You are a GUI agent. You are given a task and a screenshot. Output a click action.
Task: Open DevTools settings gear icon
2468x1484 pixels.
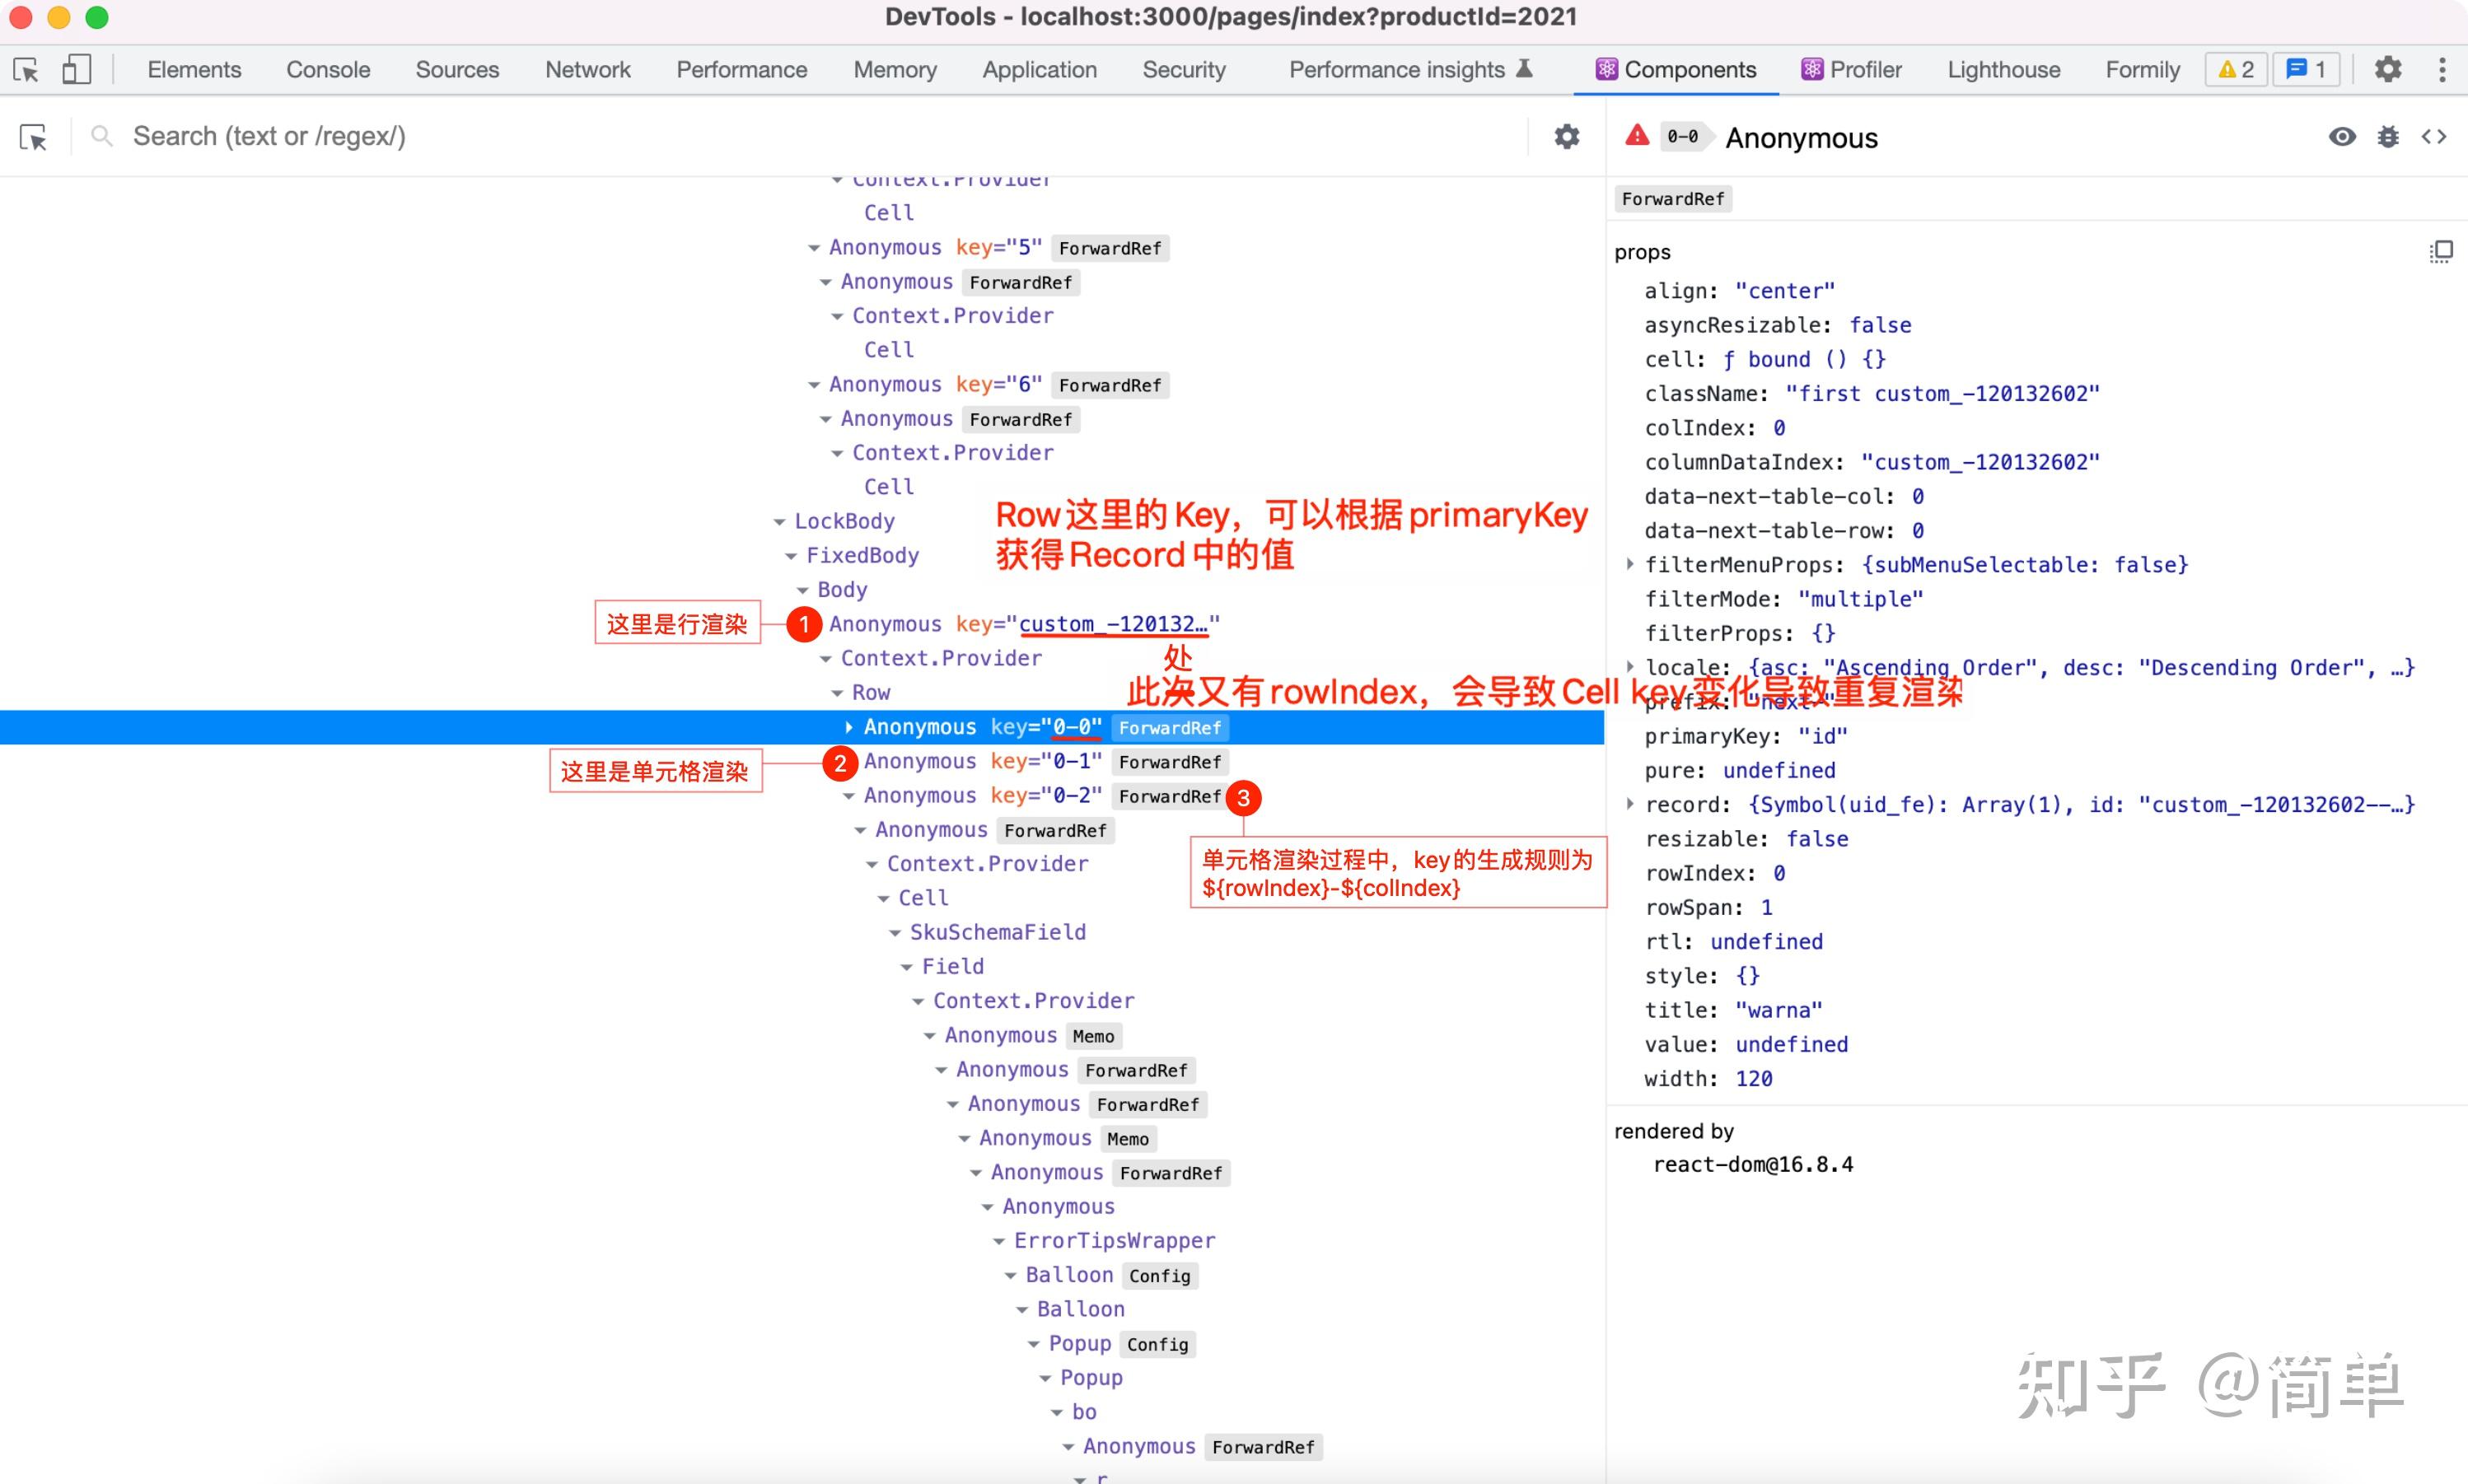coord(2388,70)
